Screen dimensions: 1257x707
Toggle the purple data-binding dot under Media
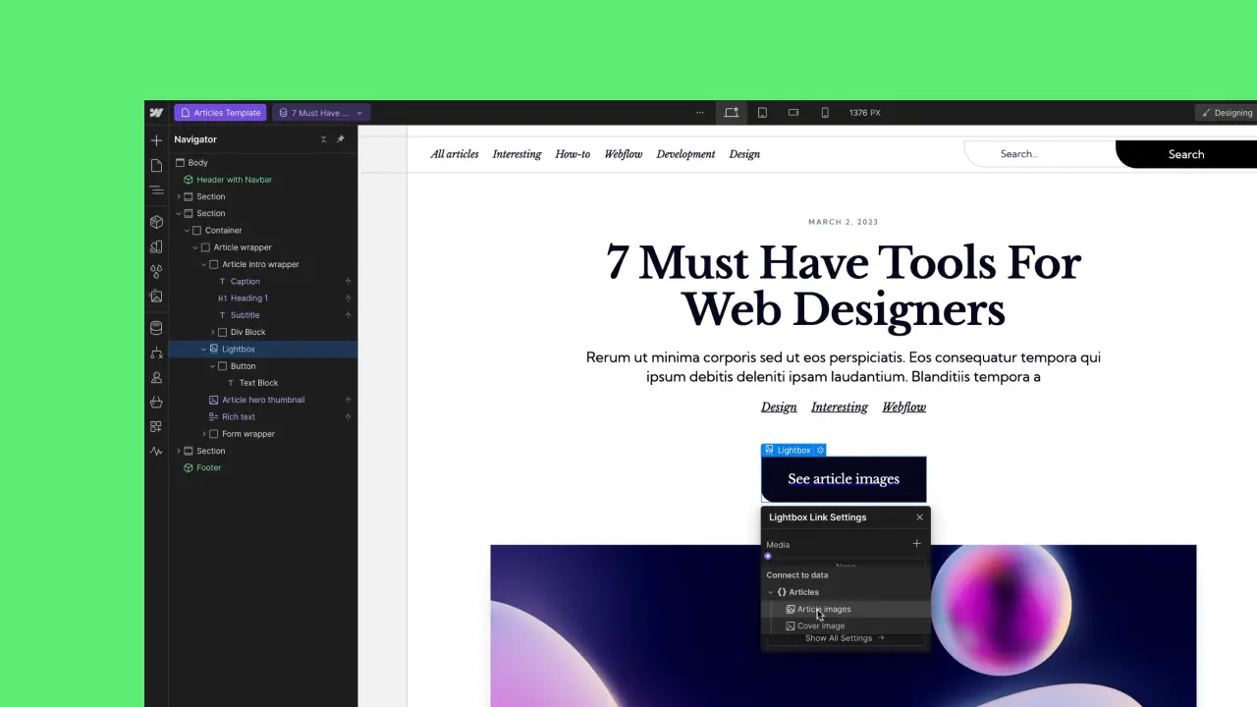(768, 557)
